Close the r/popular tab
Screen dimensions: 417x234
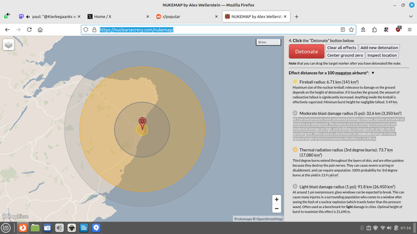216,17
